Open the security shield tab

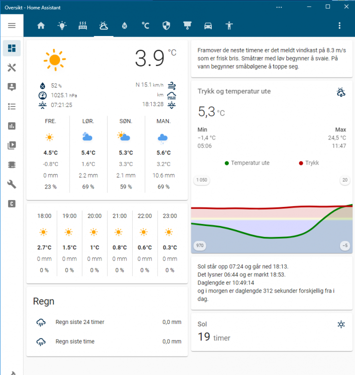click(x=167, y=25)
